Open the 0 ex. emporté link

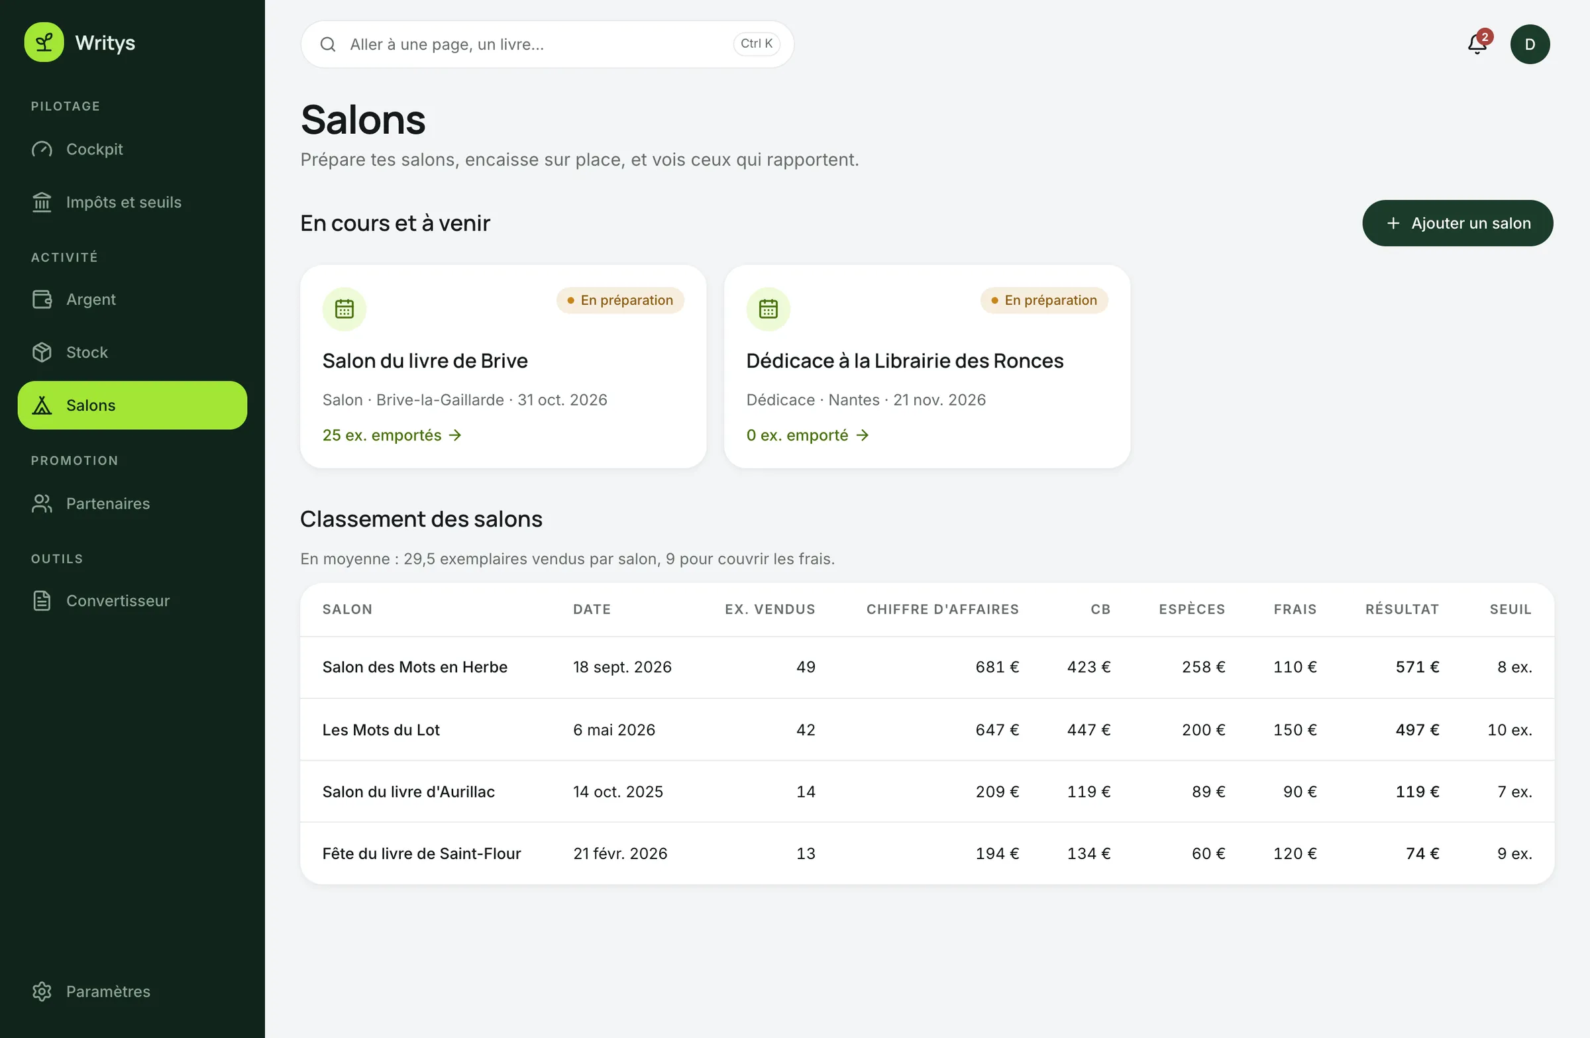pos(807,435)
